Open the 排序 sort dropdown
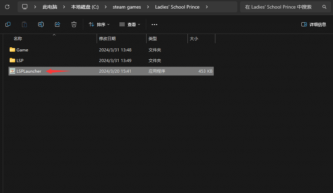The width and height of the screenshot is (333, 193). click(x=99, y=25)
